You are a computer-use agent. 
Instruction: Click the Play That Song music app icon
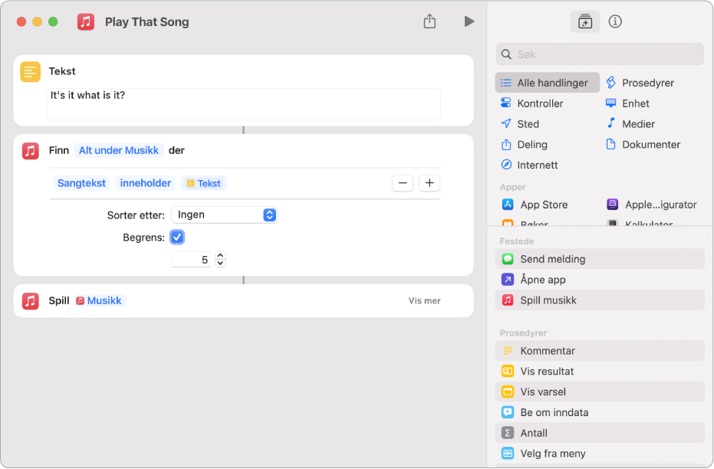[86, 21]
